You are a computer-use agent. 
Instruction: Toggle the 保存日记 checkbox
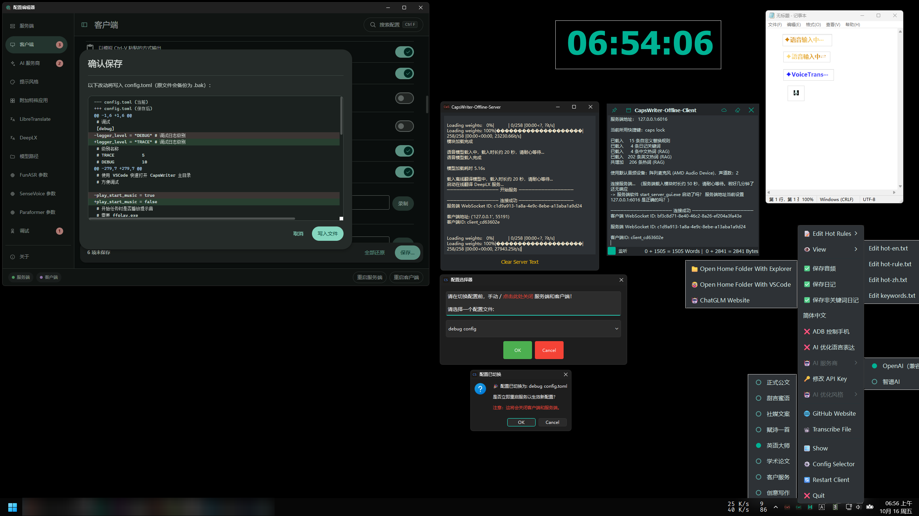point(807,284)
